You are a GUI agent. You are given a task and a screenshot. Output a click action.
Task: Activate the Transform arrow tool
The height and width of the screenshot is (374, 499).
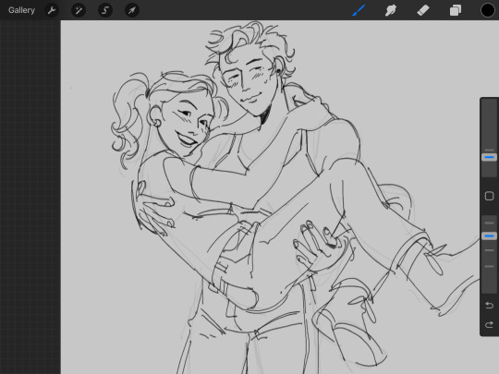pyautogui.click(x=132, y=10)
